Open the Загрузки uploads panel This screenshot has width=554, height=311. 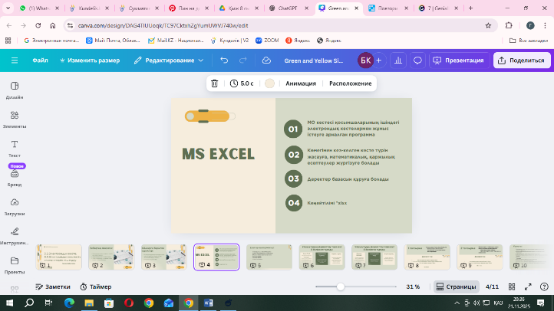pyautogui.click(x=15, y=207)
